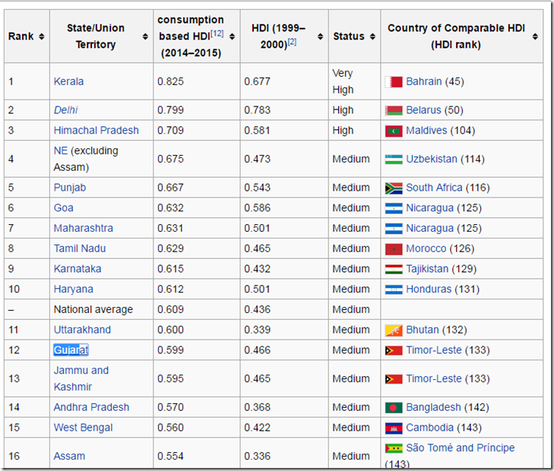Open the Honduras country link
This screenshot has width=554, height=471.
pyautogui.click(x=429, y=289)
